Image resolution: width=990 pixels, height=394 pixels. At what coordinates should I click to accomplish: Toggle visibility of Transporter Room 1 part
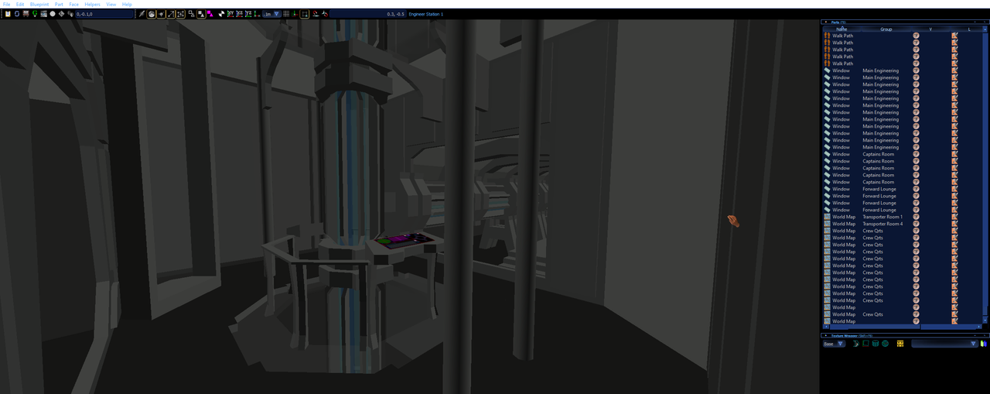point(917,217)
